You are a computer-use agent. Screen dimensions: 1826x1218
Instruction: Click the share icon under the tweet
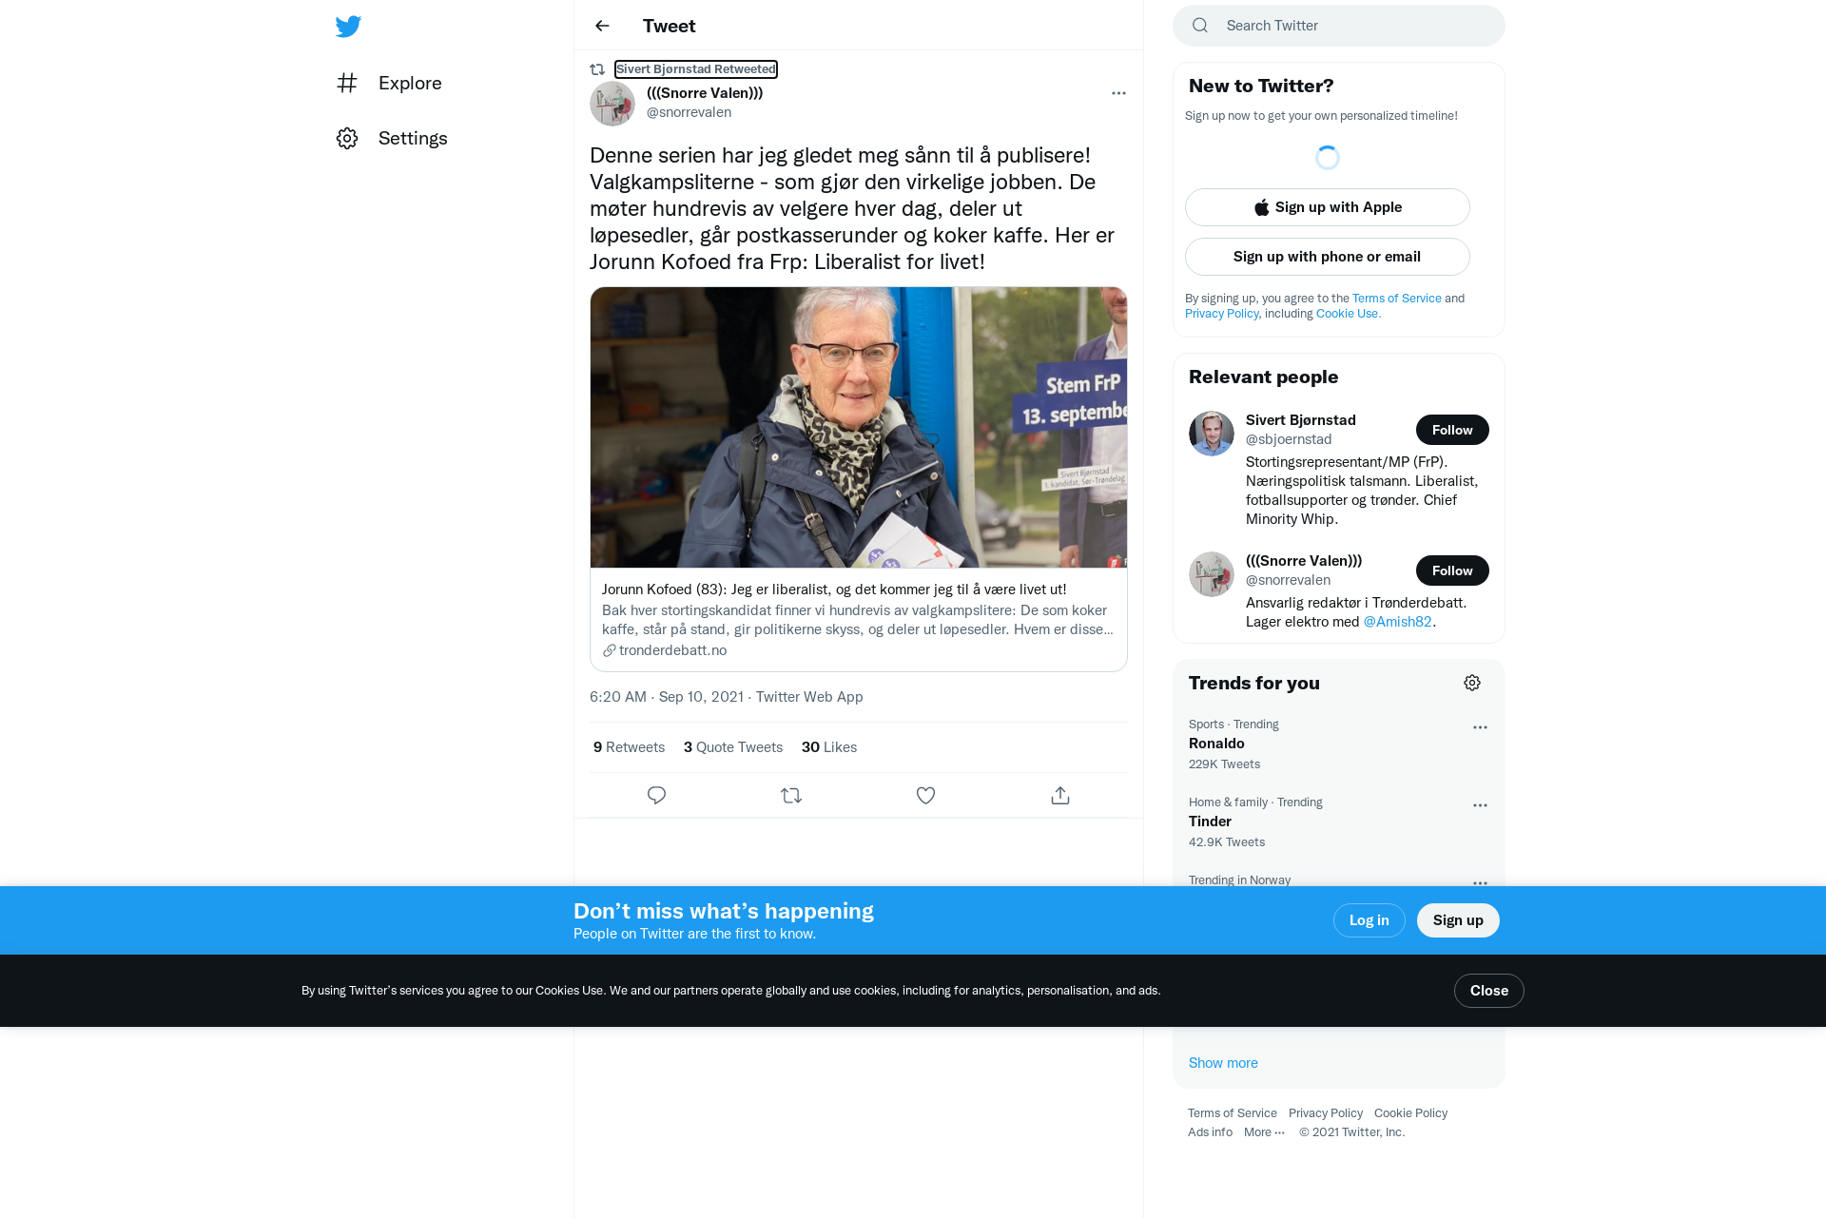[x=1060, y=795]
